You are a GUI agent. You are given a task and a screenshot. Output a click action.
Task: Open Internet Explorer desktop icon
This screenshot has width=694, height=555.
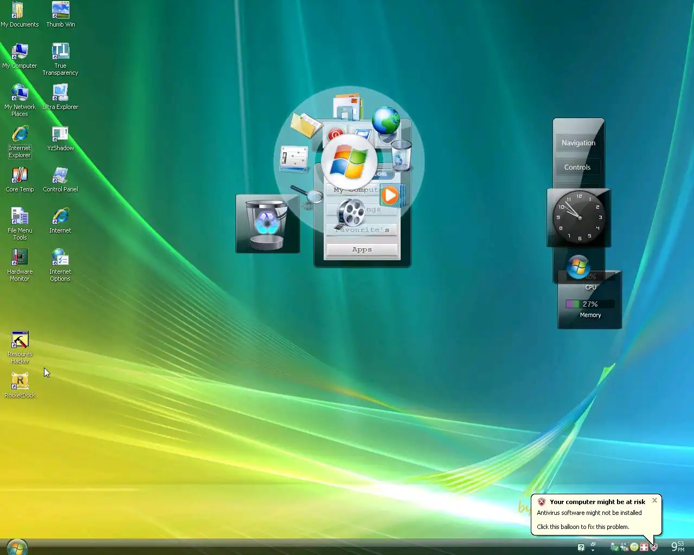[20, 142]
